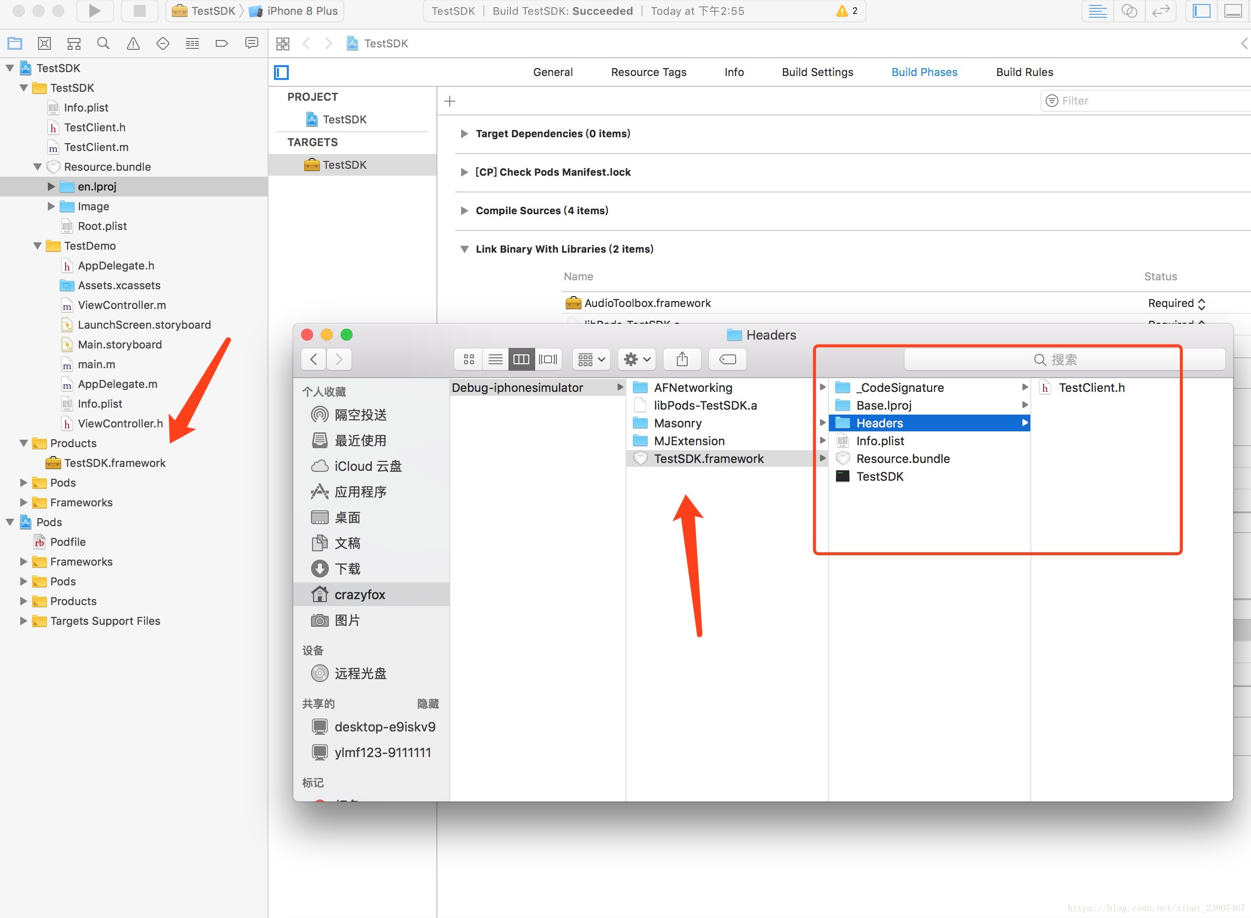Toggle the debug area visibility
Image resolution: width=1251 pixels, height=918 pixels.
[x=1233, y=10]
